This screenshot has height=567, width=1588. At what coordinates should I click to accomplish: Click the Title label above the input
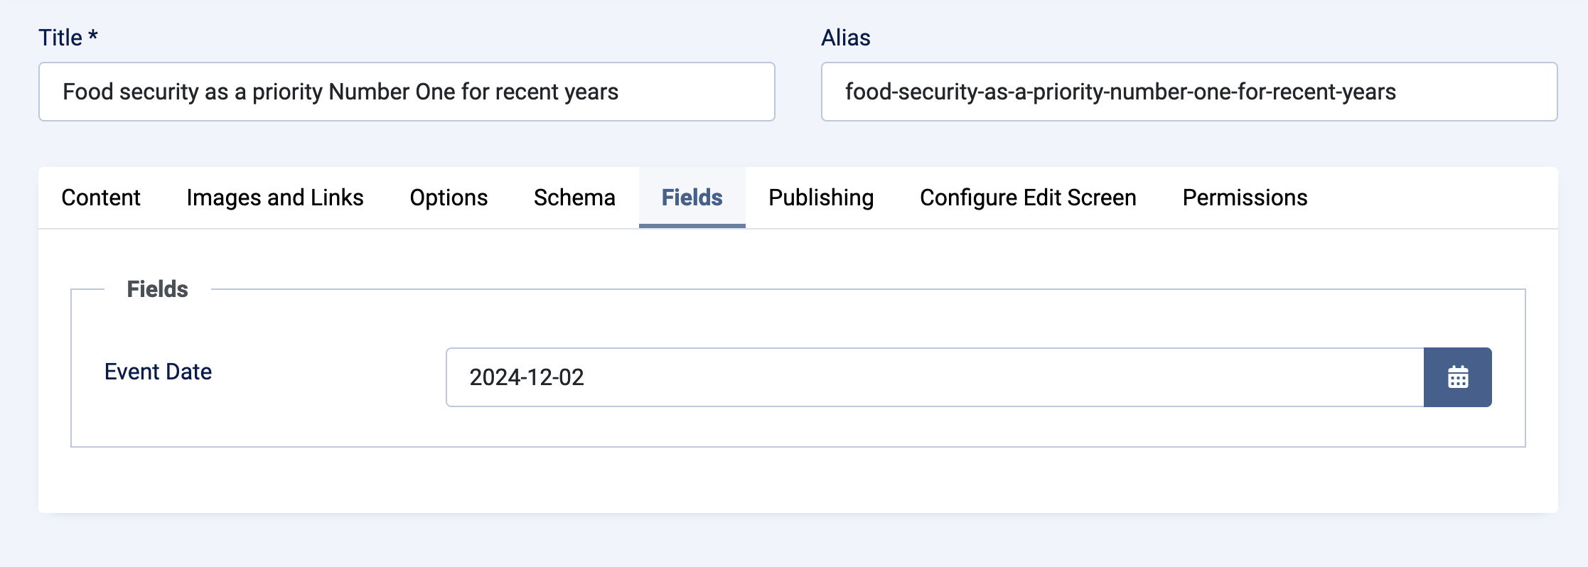coord(68,36)
